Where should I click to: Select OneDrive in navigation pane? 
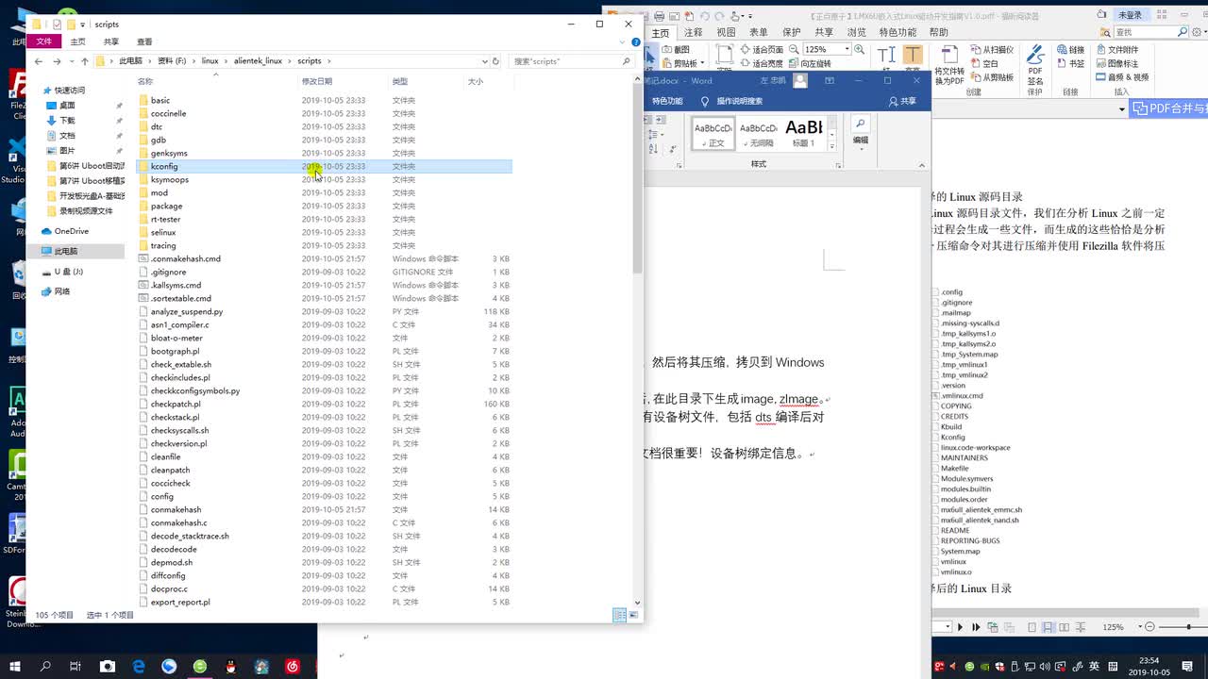pos(71,231)
